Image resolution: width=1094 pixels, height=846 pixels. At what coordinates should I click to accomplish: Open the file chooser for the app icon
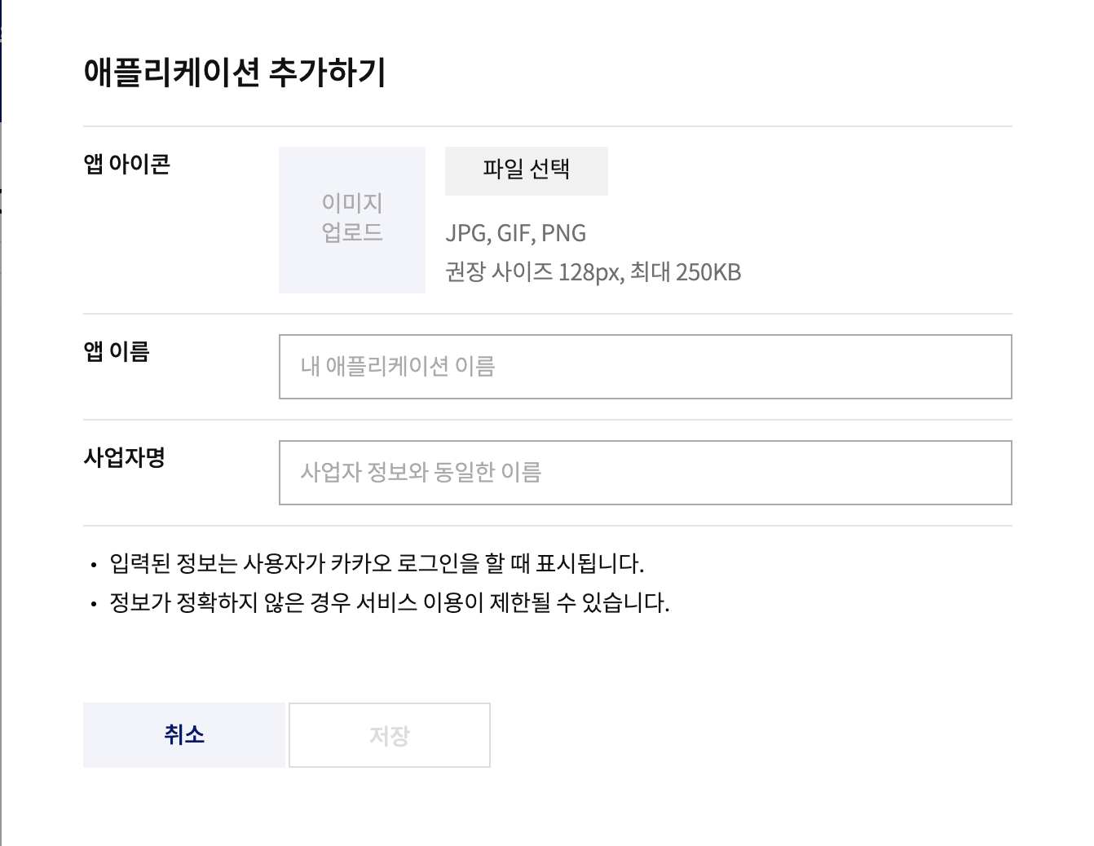click(526, 171)
